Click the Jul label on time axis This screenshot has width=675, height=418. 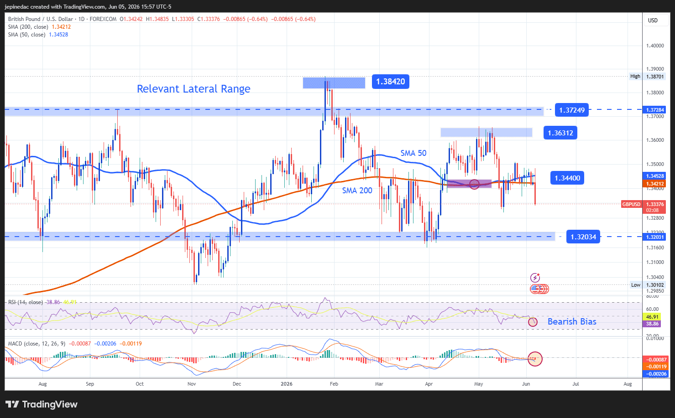pyautogui.click(x=576, y=384)
